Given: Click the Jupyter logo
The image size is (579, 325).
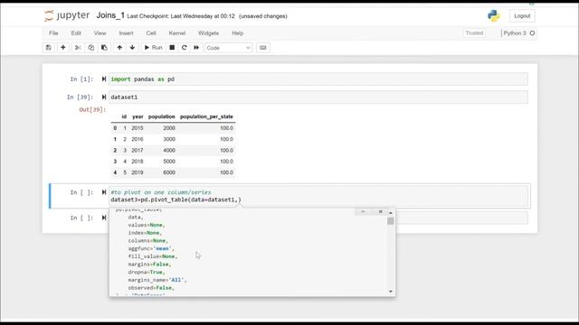Looking at the screenshot, I should pyautogui.click(x=67, y=15).
